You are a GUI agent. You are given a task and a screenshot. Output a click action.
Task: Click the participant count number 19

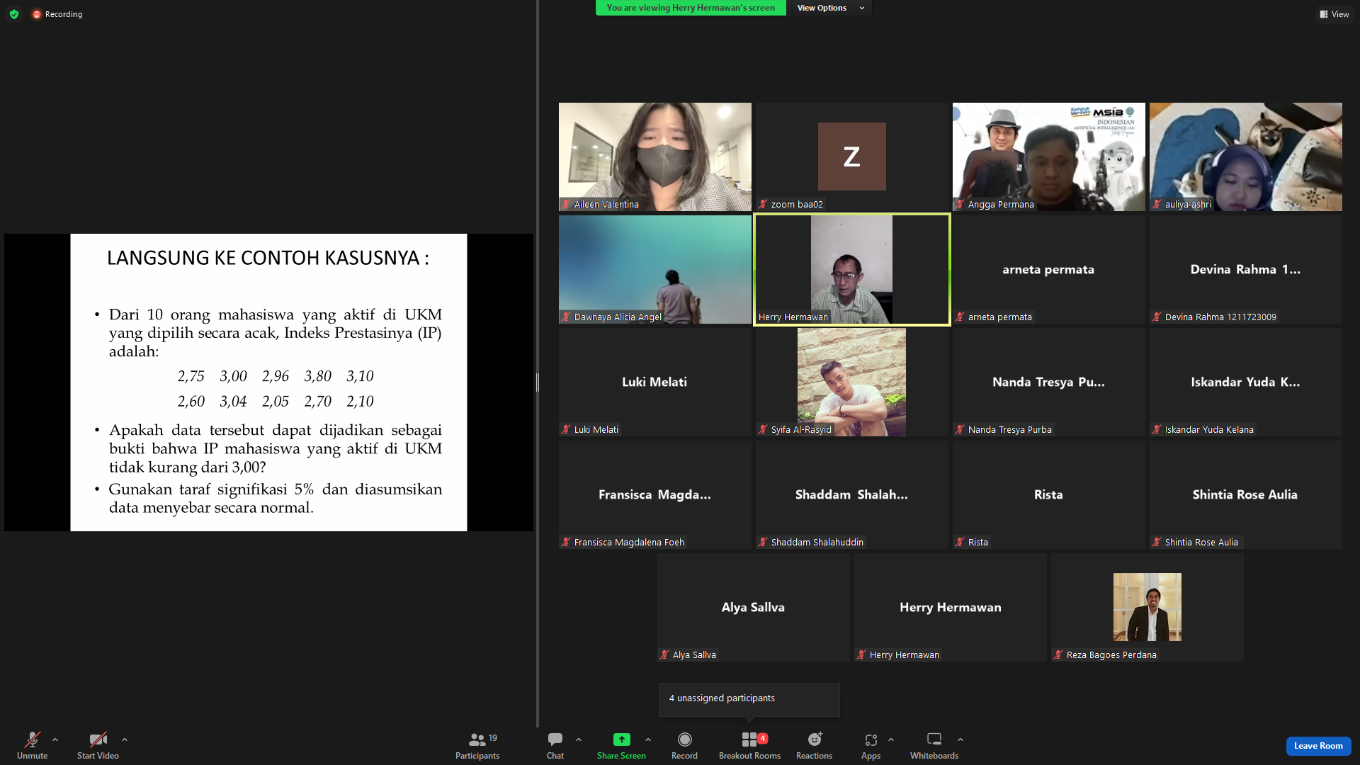click(493, 738)
